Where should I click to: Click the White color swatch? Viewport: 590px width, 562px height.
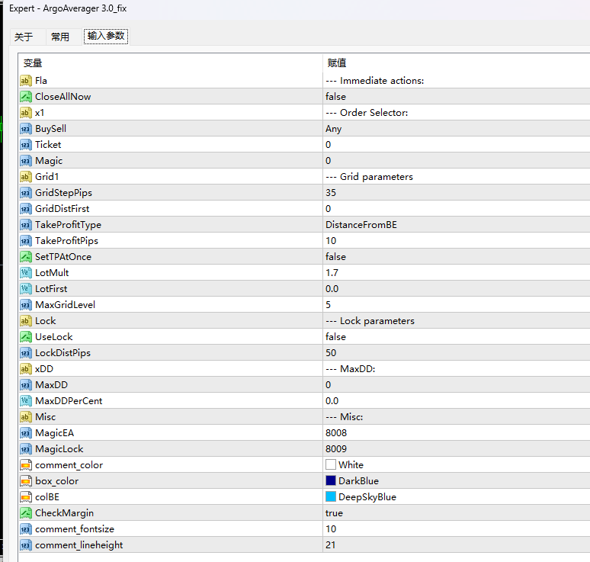pos(331,464)
